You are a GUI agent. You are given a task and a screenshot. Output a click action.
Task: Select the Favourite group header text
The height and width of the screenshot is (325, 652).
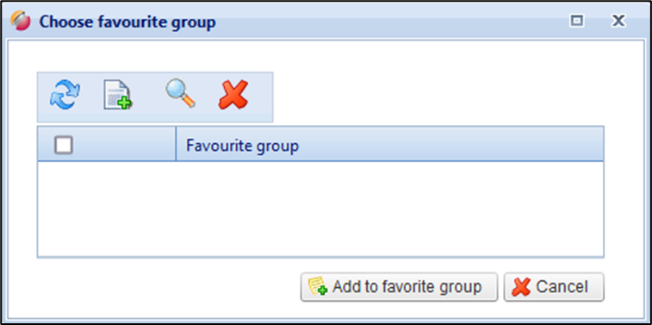click(x=242, y=146)
